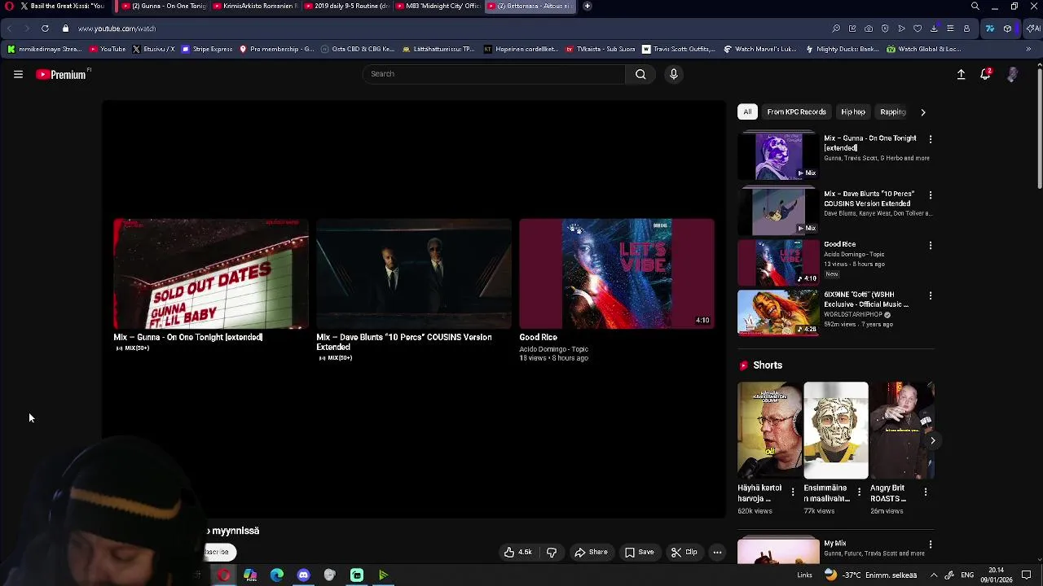Viewport: 1043px width, 586px height.
Task: Start voice search with the microphone
Action: tap(673, 74)
